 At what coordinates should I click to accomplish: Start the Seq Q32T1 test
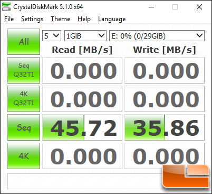[x=24, y=70]
